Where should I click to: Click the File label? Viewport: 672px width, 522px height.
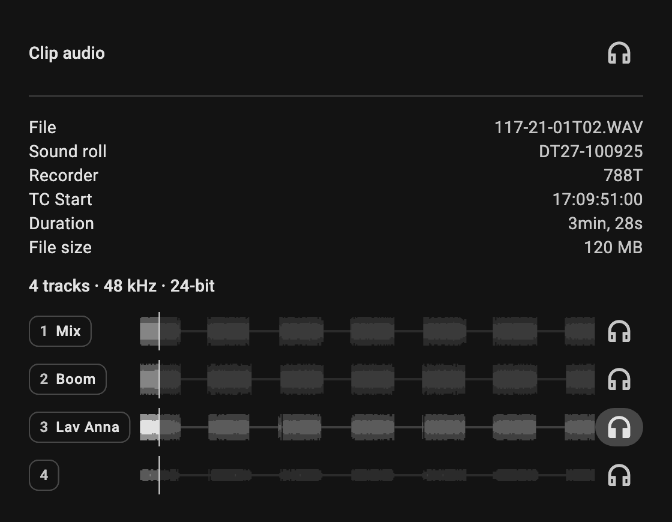pyautogui.click(x=43, y=127)
